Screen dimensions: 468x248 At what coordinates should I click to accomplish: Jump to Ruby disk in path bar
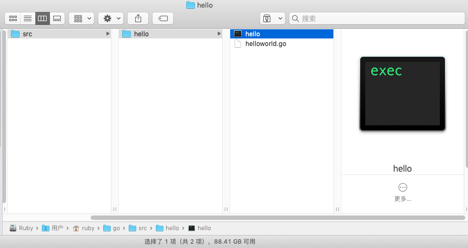22,229
